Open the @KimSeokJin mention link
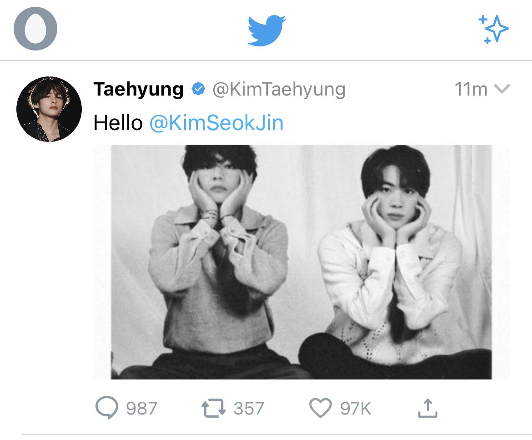 click(216, 123)
